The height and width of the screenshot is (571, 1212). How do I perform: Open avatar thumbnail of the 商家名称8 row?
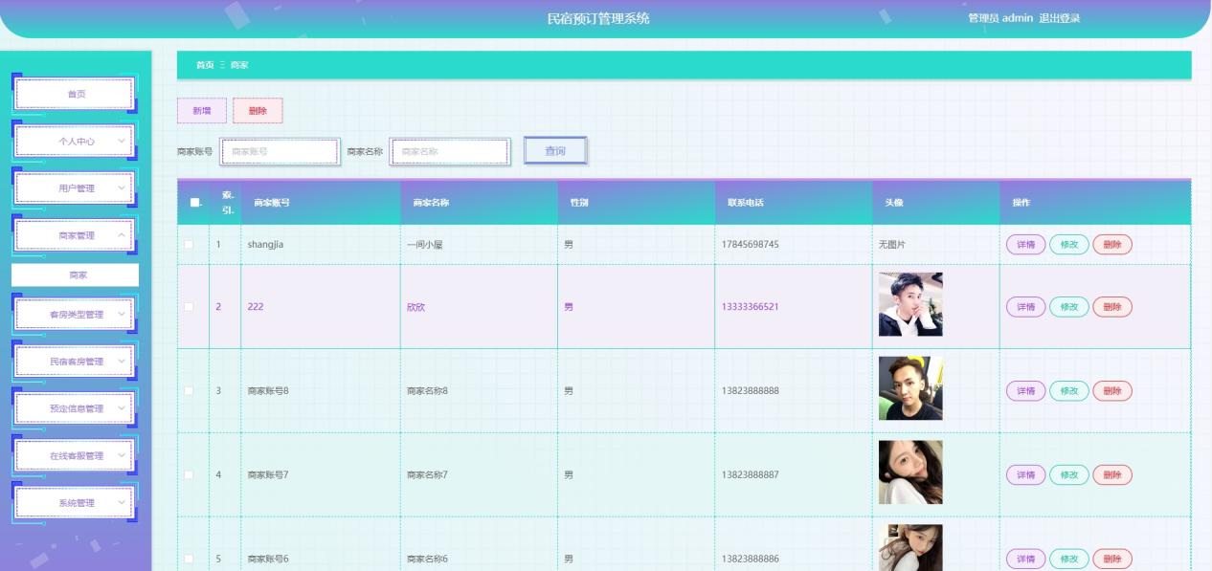[x=910, y=388]
